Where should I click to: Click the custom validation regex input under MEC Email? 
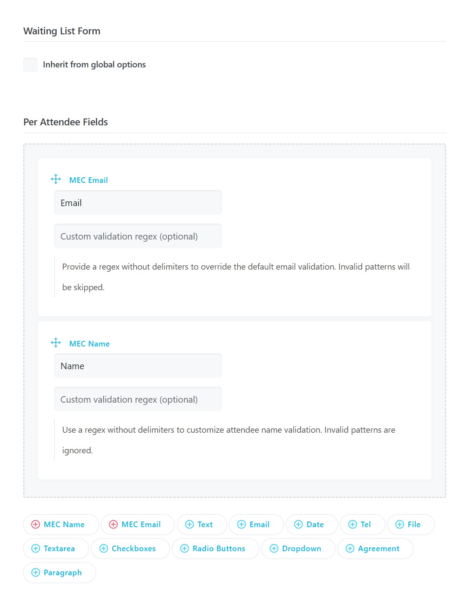[138, 236]
